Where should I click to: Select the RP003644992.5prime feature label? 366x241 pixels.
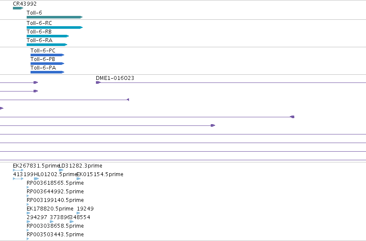pyautogui.click(x=55, y=192)
